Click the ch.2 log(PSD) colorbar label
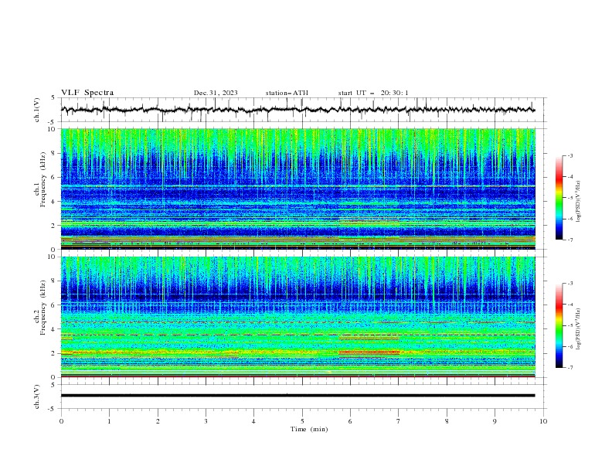Viewport: 612px width, 473px height. click(579, 328)
